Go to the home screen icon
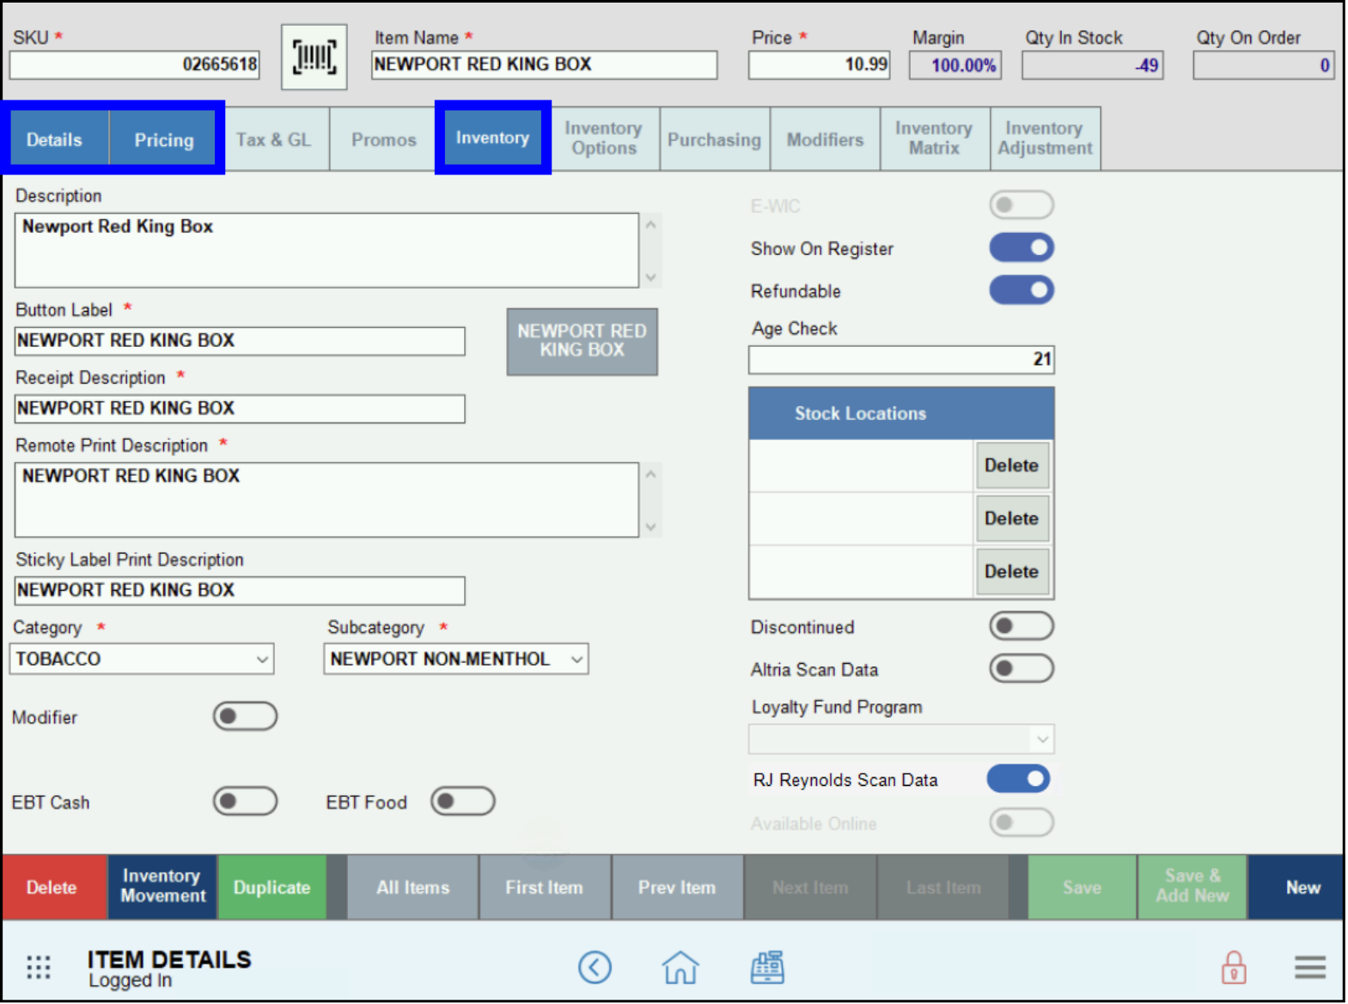Image resolution: width=1348 pixels, height=1004 pixels. pos(680,967)
